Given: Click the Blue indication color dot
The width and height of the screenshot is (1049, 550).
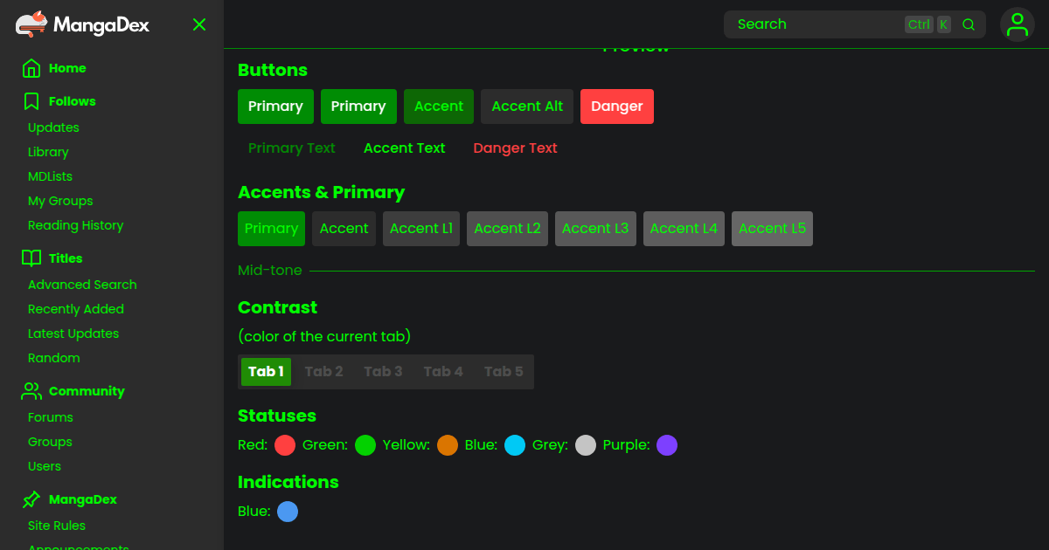Looking at the screenshot, I should tap(288, 512).
